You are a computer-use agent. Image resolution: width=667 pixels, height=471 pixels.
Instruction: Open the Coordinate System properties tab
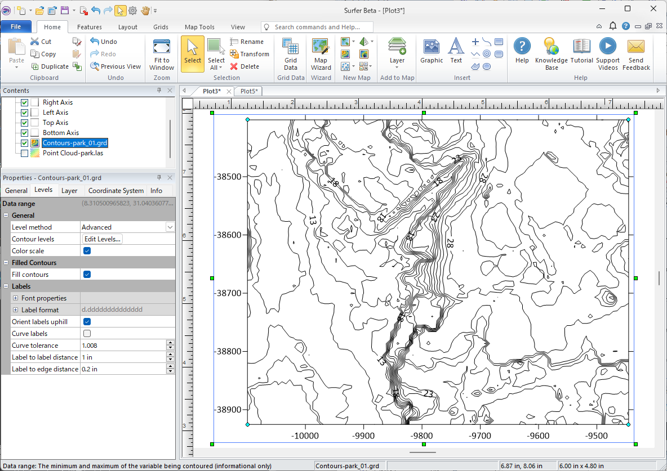(x=116, y=191)
